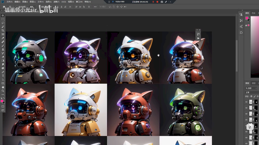Hide the second layer via eye icon

(x=246, y=108)
